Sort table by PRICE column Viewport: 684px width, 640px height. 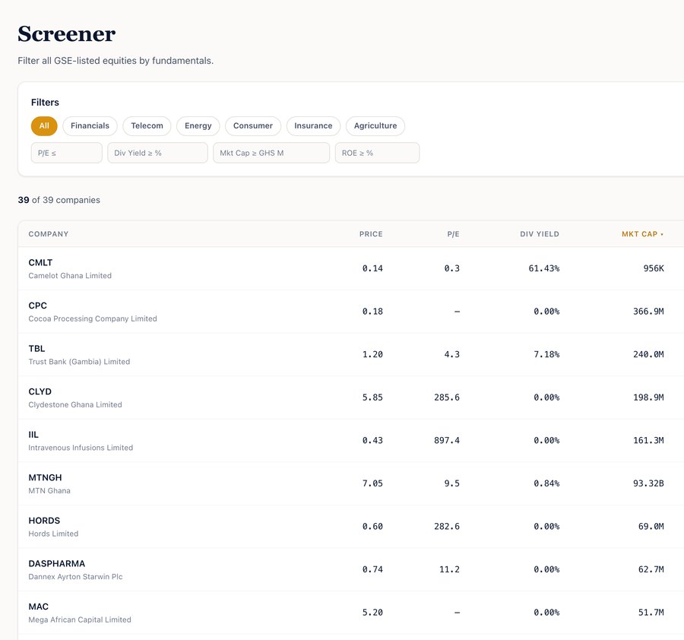(371, 234)
